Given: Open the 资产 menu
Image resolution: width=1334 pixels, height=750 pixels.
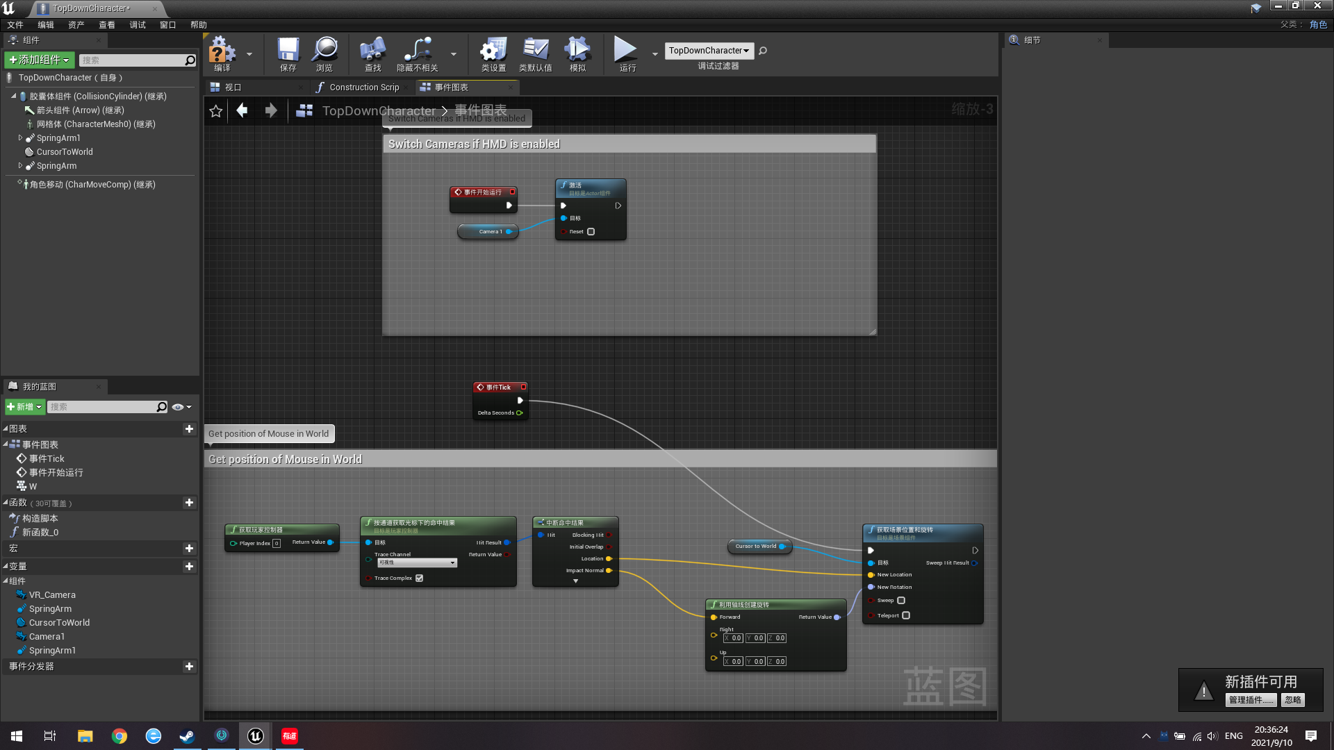Looking at the screenshot, I should [x=76, y=25].
